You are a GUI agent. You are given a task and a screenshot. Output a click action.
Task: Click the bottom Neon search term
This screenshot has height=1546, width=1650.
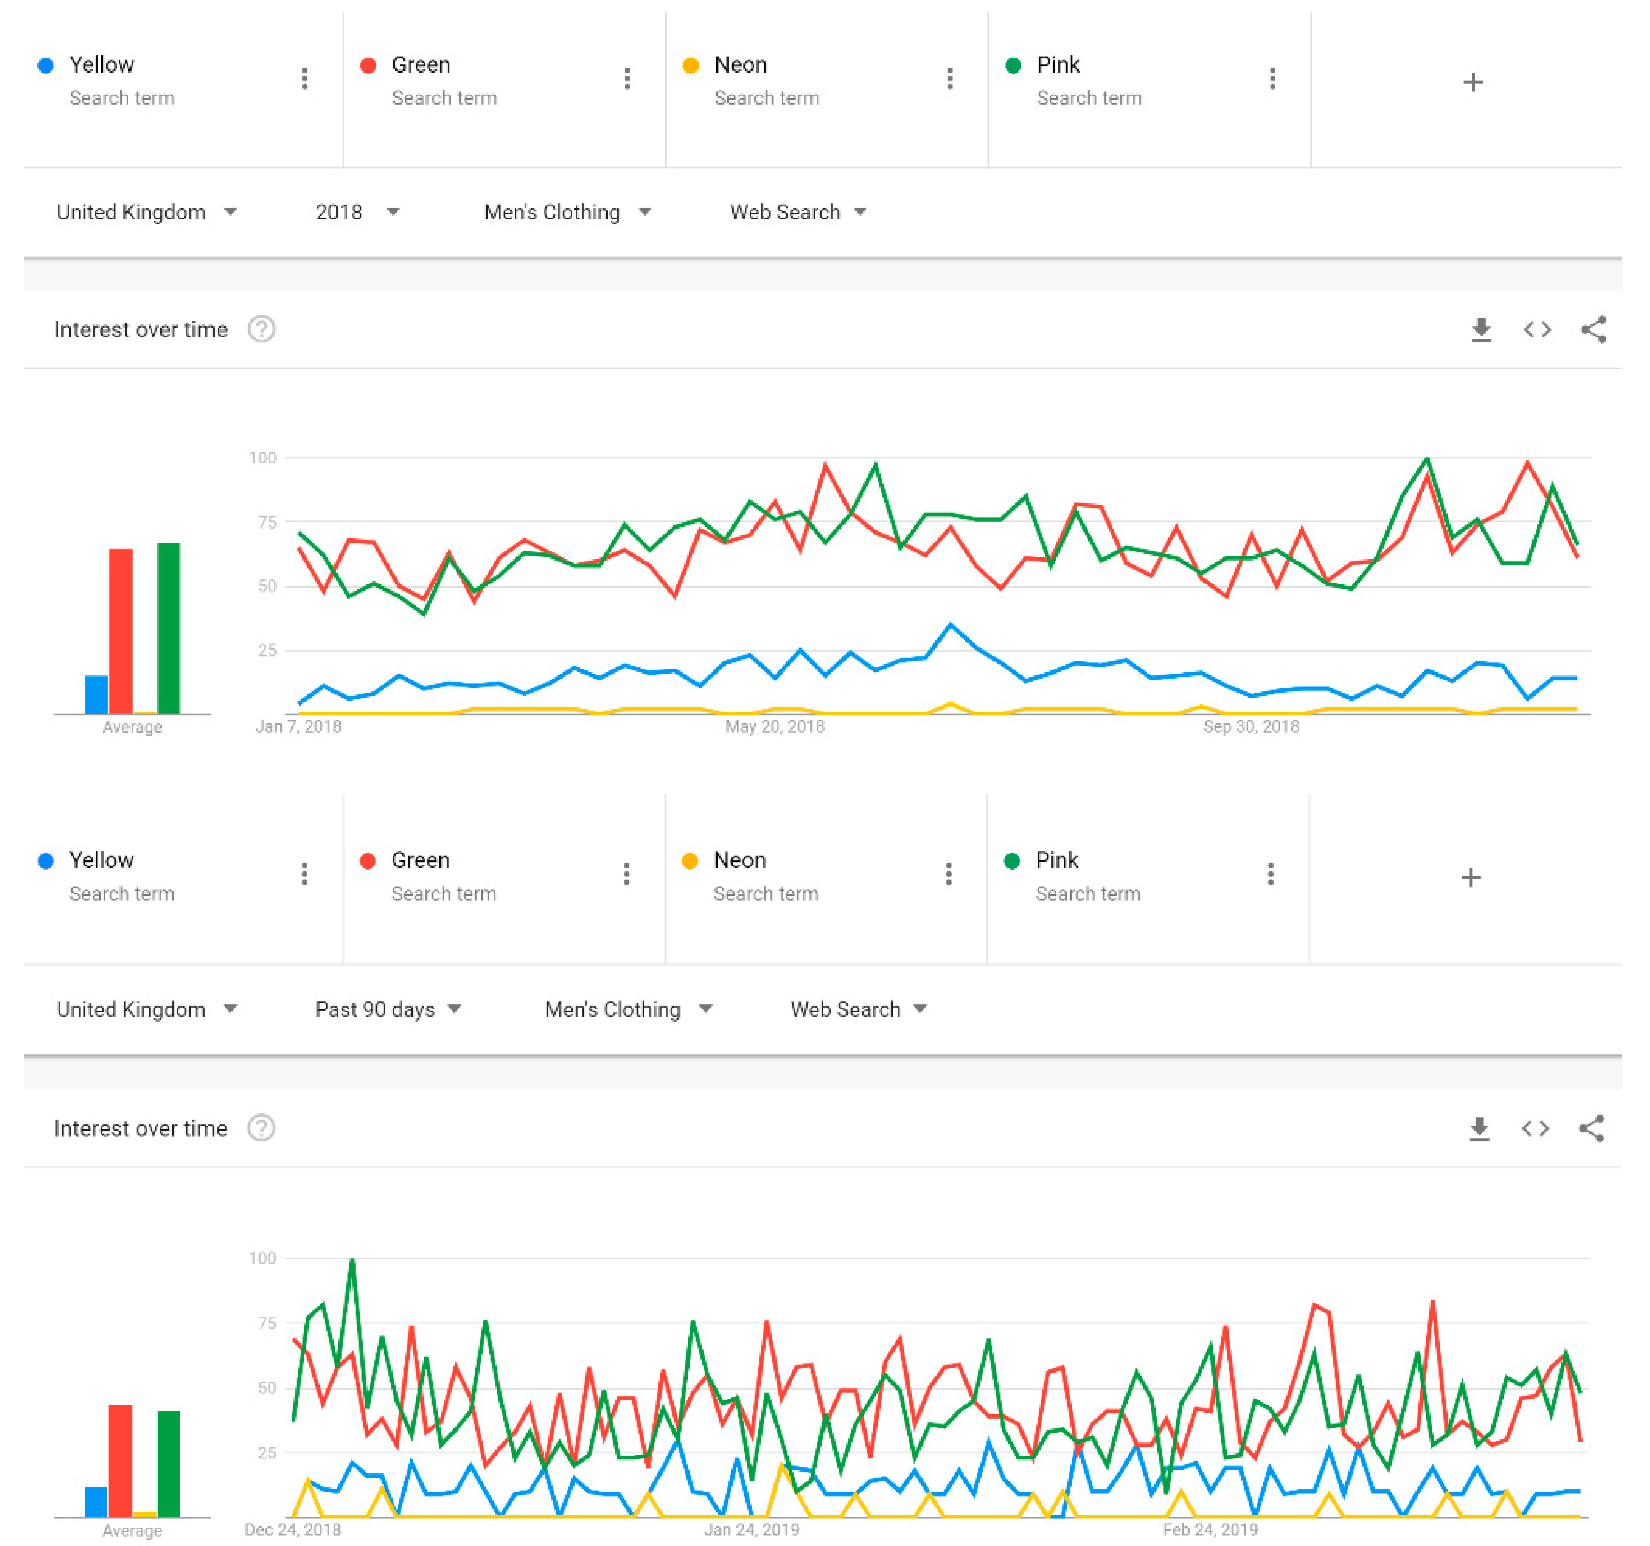pyautogui.click(x=739, y=860)
